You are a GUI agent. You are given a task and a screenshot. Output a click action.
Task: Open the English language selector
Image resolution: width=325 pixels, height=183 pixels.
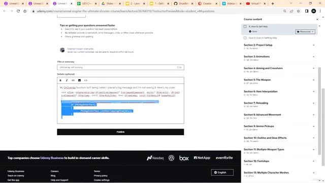click(222, 172)
